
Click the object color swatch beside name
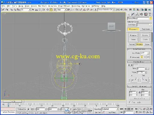tap(151, 18)
